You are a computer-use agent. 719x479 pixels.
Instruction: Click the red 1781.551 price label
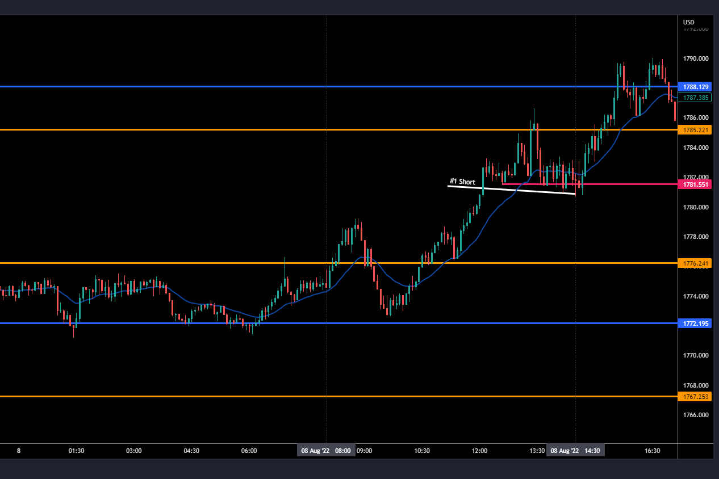point(695,184)
